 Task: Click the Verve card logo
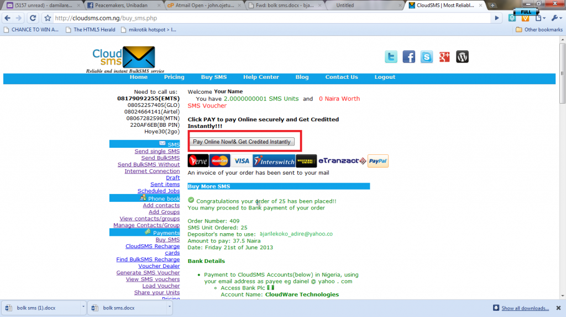(198, 161)
